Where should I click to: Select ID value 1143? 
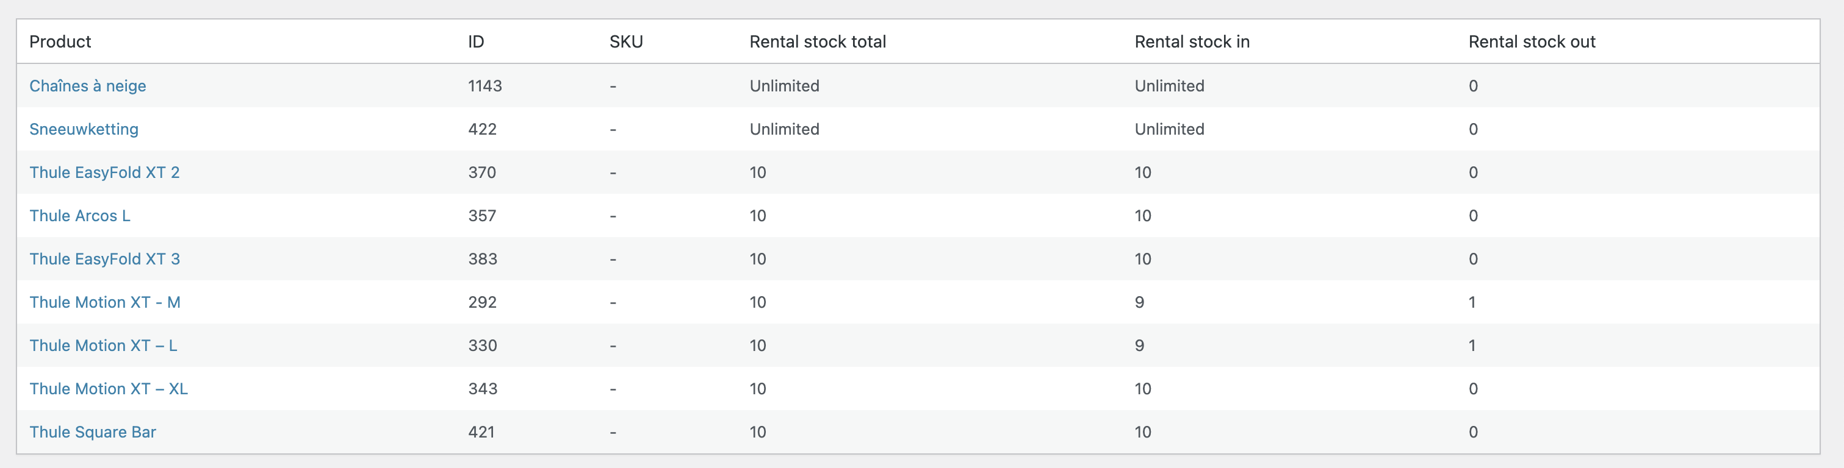[x=484, y=86]
